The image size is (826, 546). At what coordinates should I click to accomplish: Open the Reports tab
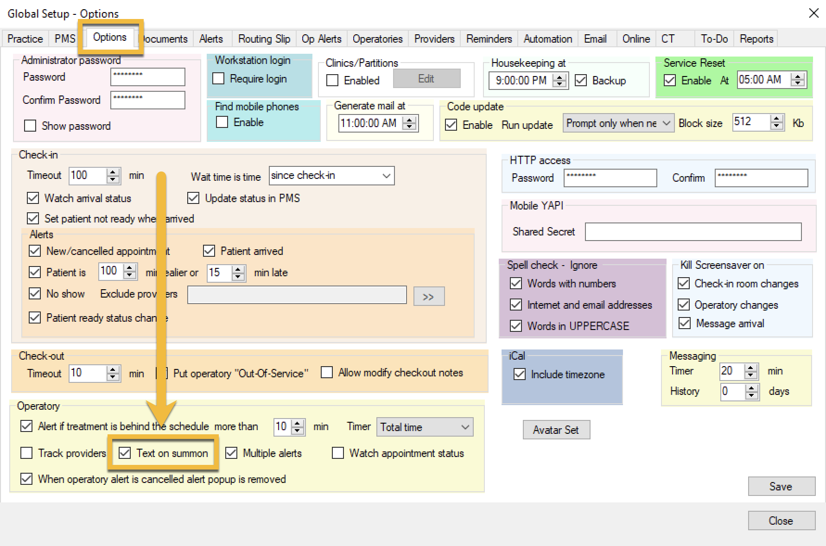pos(756,39)
